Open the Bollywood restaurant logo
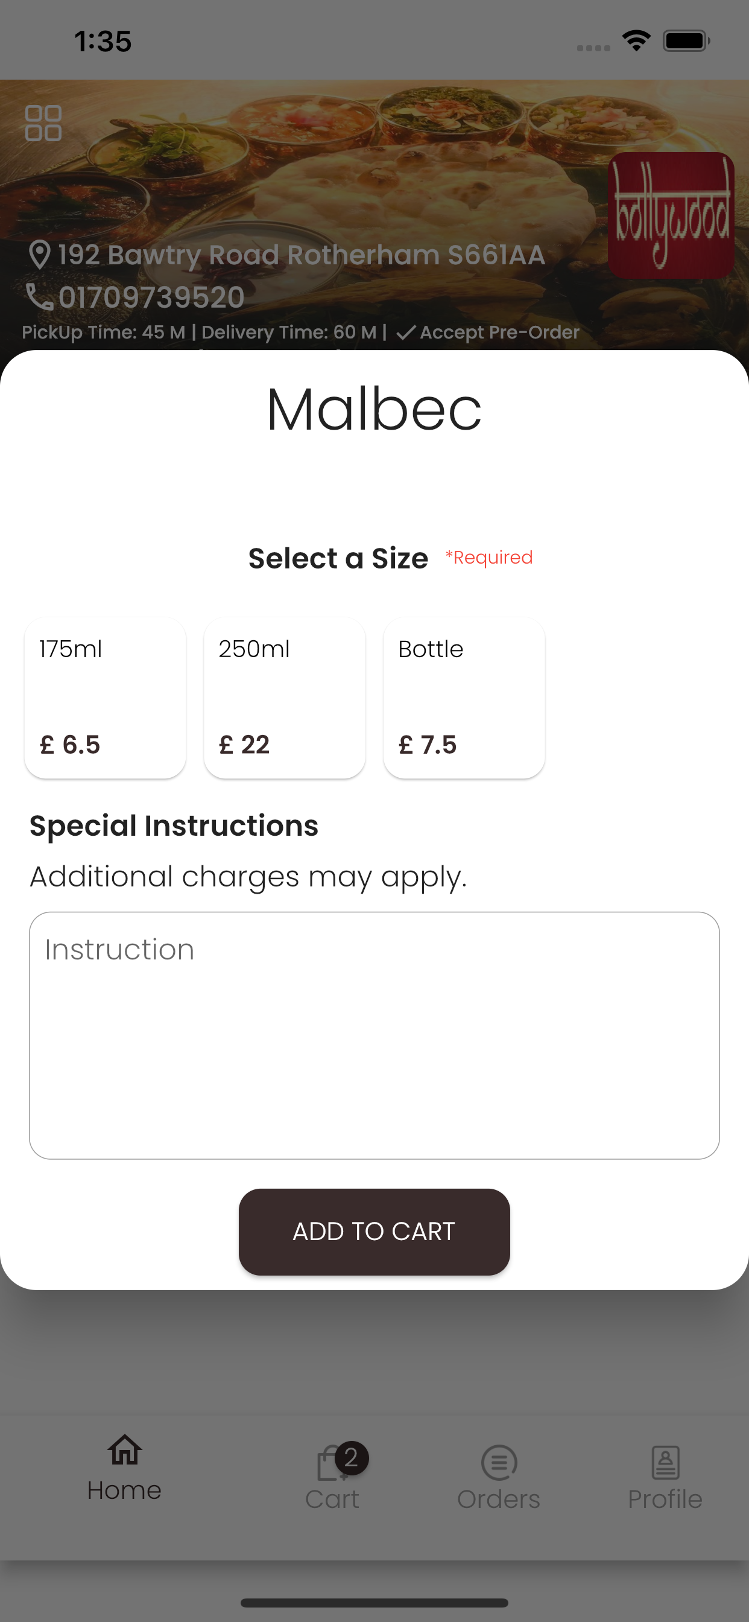Screen dimensions: 749x1622 click(x=671, y=215)
